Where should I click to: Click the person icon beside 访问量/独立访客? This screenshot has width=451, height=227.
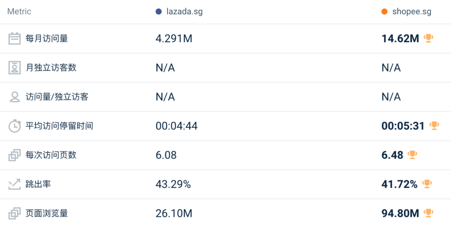click(x=14, y=97)
